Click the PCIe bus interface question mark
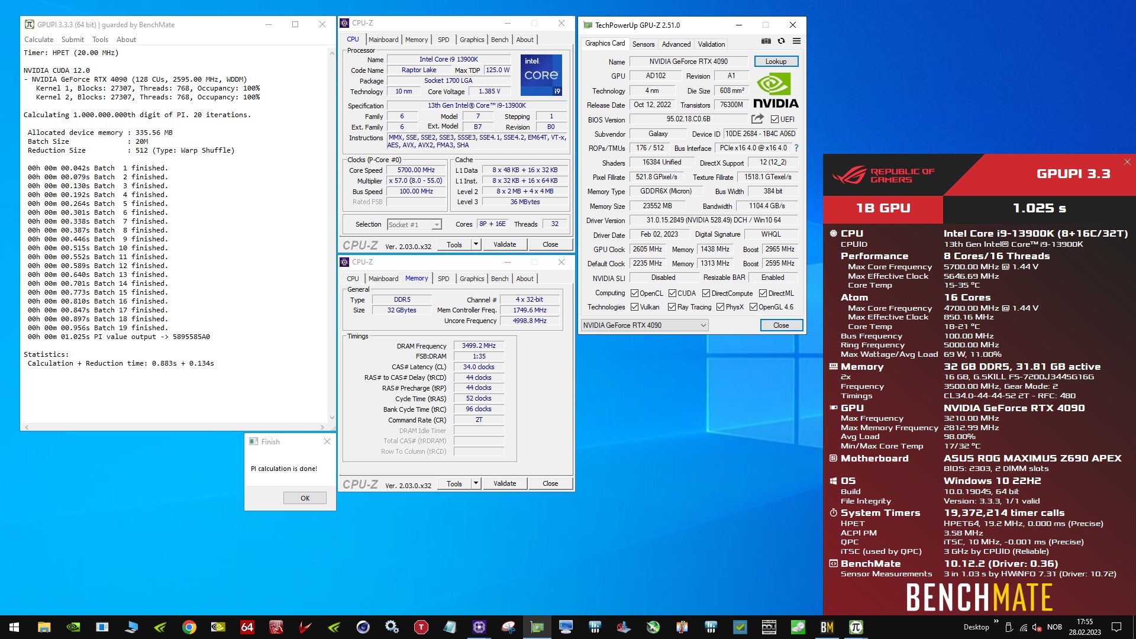The width and height of the screenshot is (1136, 639). 796,148
